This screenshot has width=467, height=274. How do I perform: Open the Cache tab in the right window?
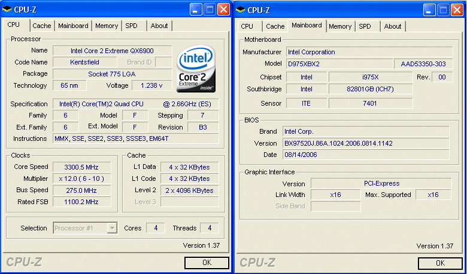coord(275,26)
